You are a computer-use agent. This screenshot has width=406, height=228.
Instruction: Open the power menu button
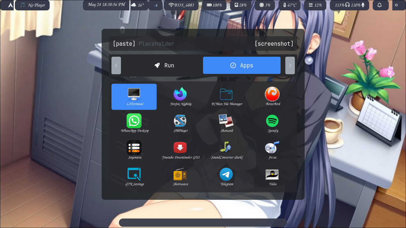tap(396, 5)
